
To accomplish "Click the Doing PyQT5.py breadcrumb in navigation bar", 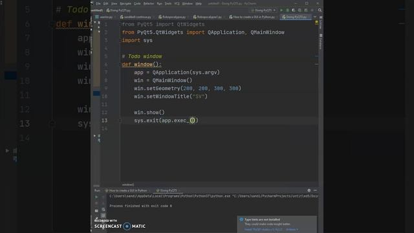I will tap(118, 10).
